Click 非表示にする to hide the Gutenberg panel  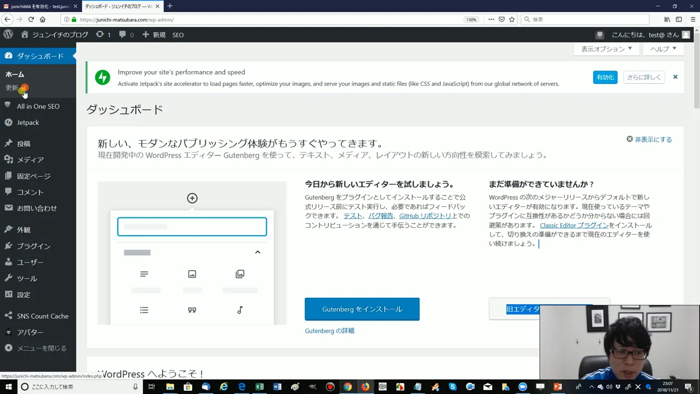click(x=649, y=140)
